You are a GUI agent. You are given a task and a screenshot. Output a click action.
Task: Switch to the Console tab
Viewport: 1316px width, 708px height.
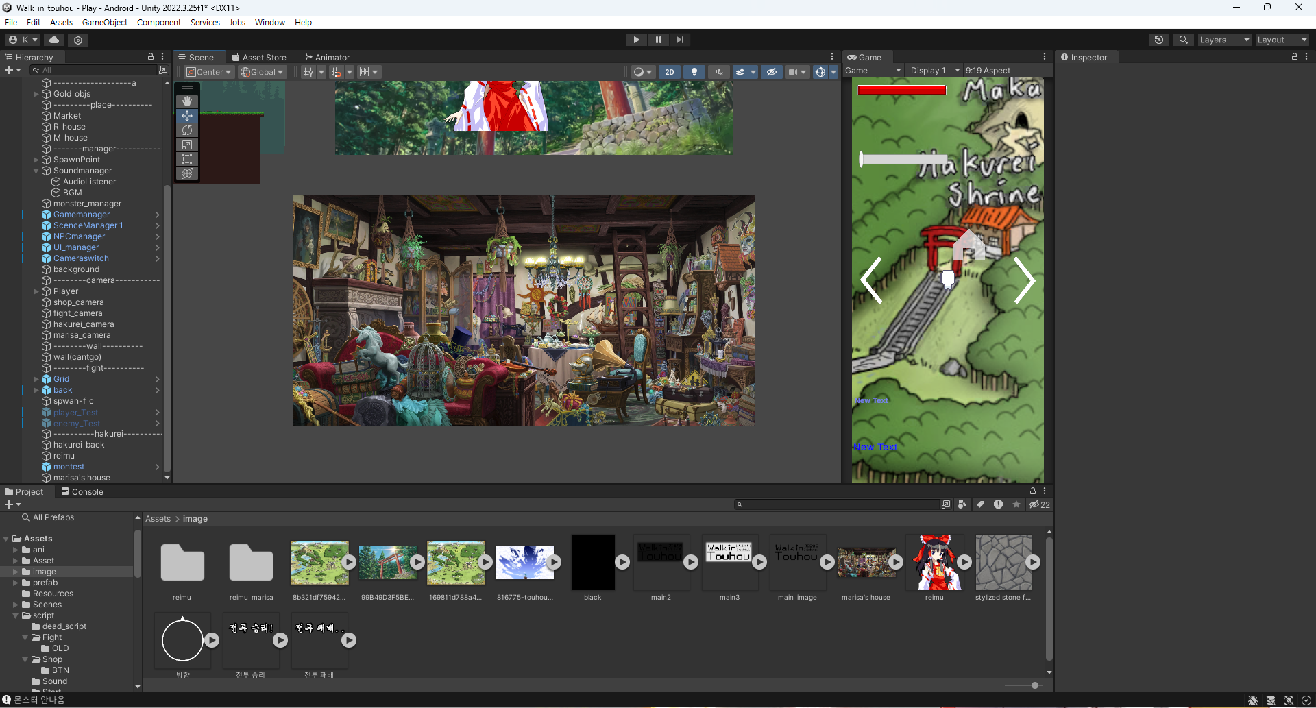pyautogui.click(x=82, y=491)
